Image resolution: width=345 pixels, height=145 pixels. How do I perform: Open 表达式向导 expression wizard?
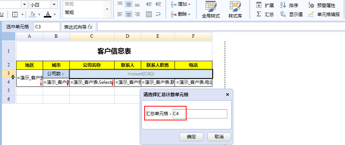[x=79, y=27]
